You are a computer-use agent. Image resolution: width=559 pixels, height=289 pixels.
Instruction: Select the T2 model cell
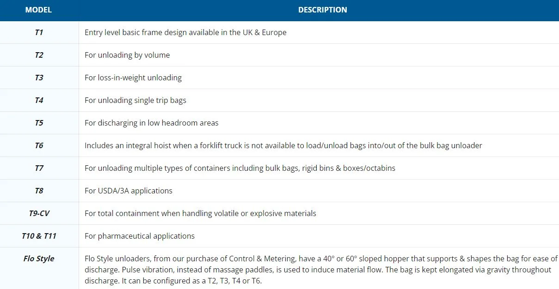pos(39,55)
